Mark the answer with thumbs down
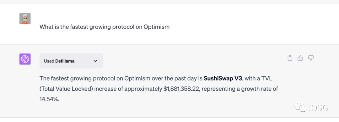The width and height of the screenshot is (339, 122). point(311,58)
